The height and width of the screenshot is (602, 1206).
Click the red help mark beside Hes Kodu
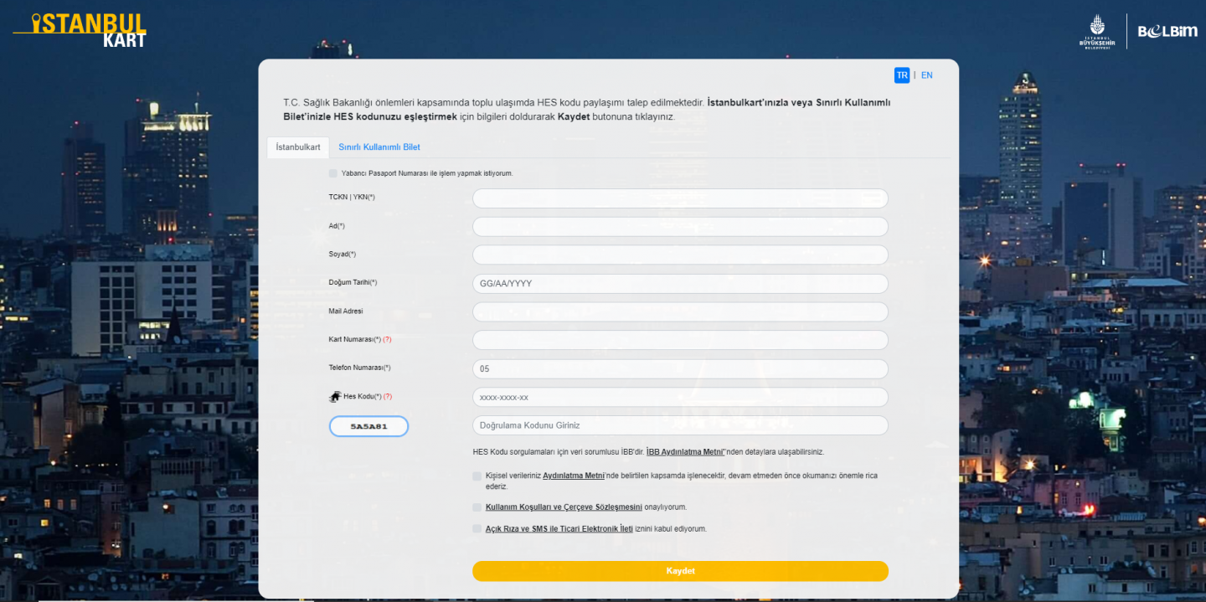[387, 397]
